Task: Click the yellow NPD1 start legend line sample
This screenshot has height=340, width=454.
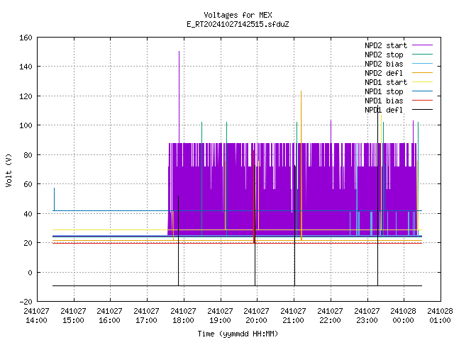Action: pos(422,82)
